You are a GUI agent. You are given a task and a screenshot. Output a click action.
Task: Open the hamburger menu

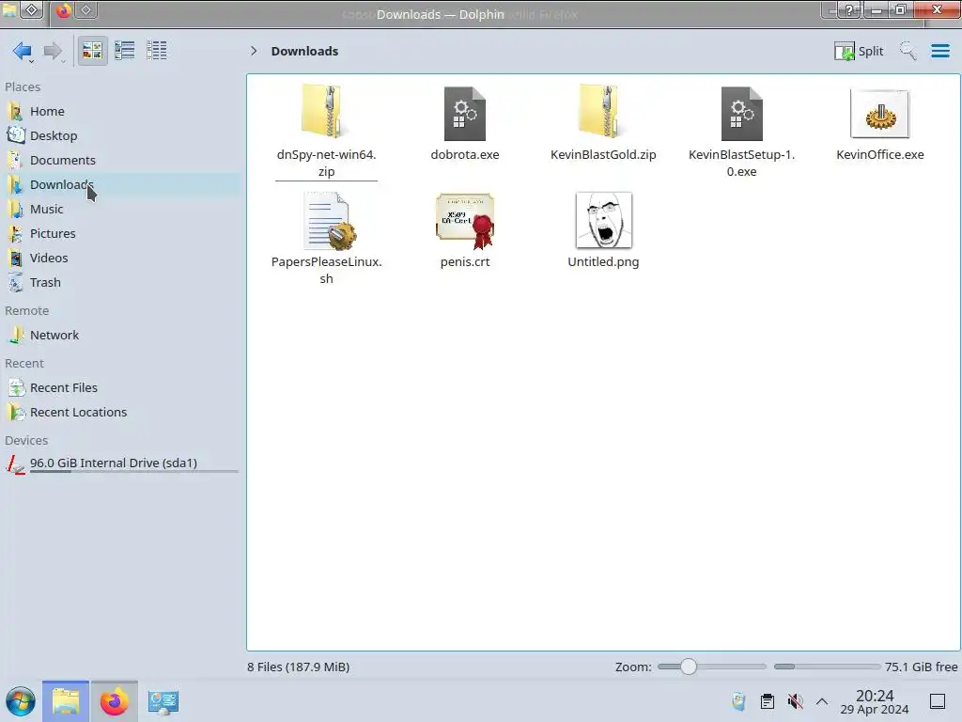(939, 51)
